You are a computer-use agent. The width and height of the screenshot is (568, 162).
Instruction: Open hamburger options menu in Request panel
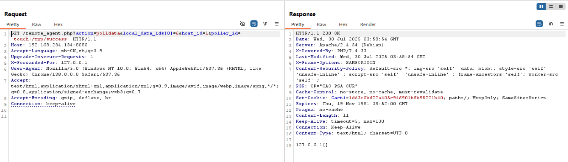277,24
